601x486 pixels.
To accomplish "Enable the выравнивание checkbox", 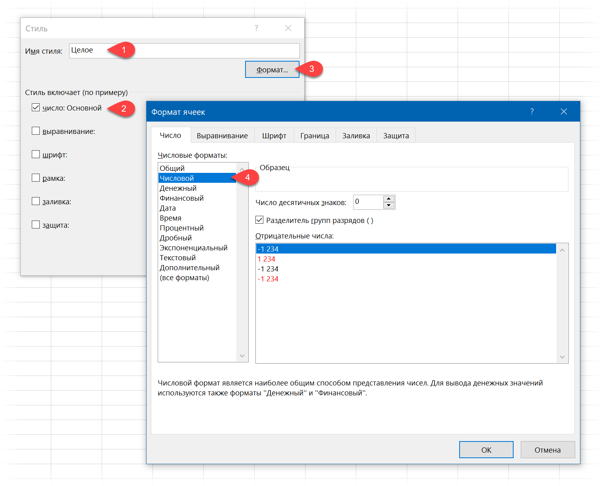I will pos(36,131).
